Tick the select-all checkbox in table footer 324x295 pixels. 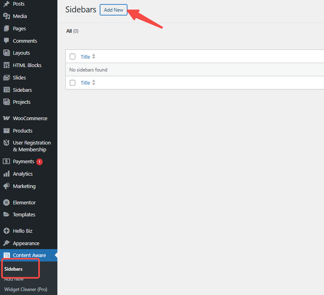coord(73,83)
